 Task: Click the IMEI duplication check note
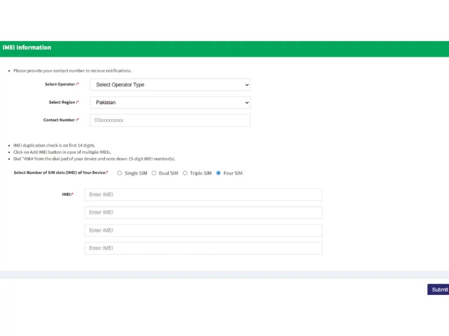pyautogui.click(x=54, y=145)
